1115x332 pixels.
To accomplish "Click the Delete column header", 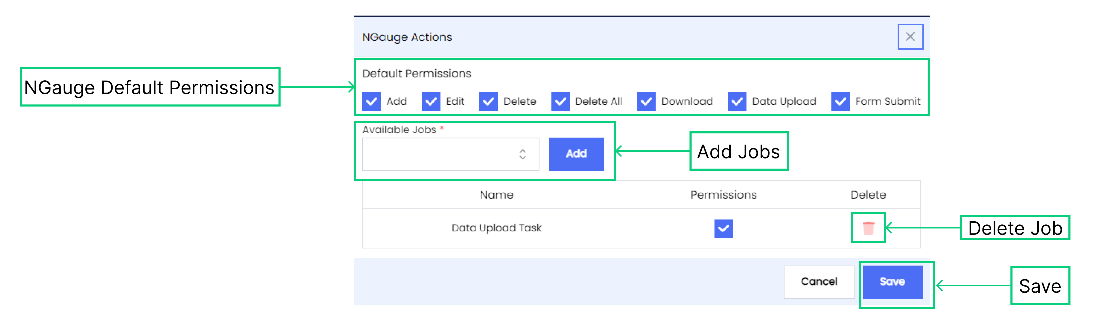I will tap(868, 195).
